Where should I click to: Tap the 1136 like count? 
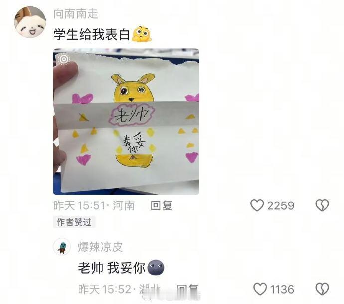pos(282,289)
